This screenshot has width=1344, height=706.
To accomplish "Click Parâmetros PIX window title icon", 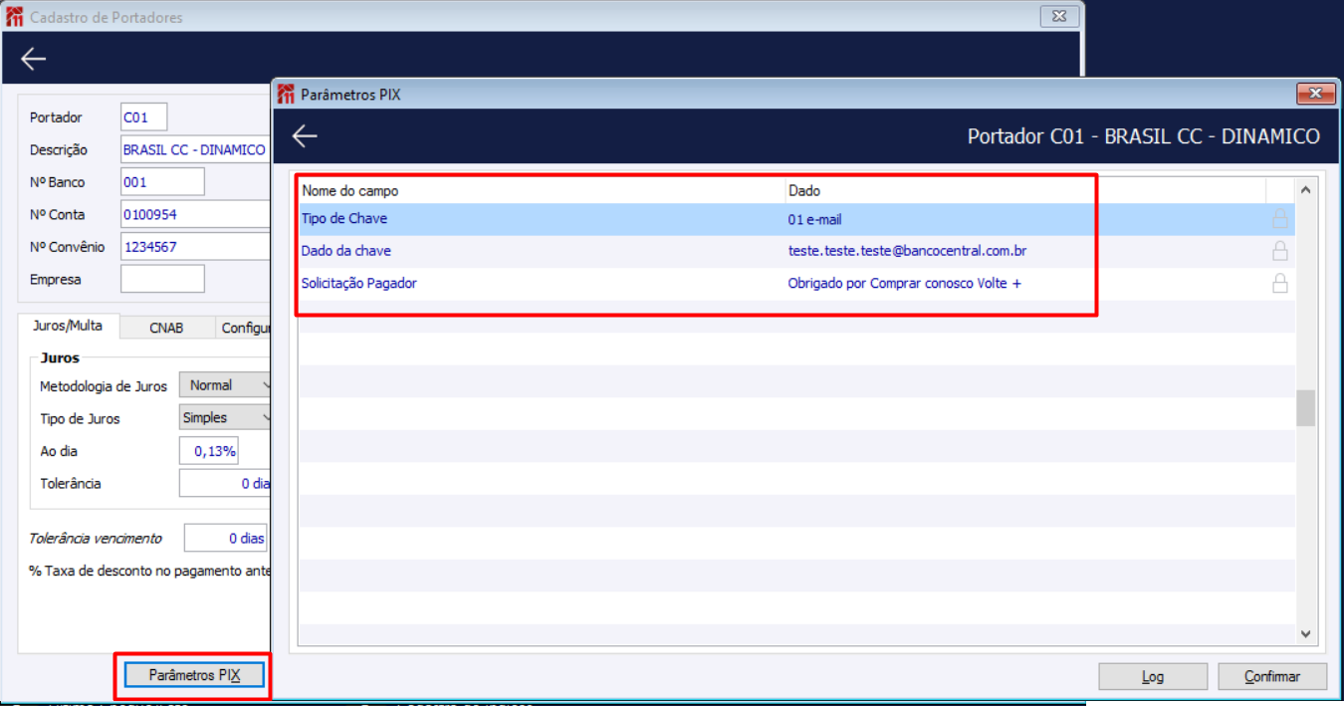I will (x=287, y=95).
